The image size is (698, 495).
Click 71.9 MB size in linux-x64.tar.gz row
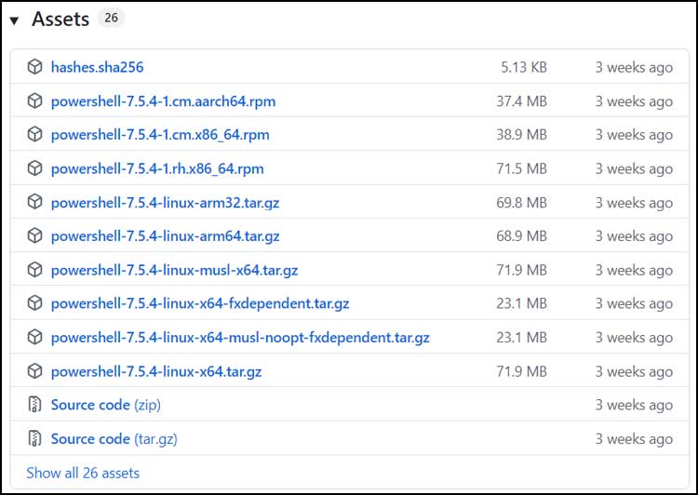point(522,371)
